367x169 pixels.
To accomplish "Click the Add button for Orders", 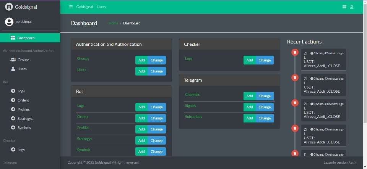I will 141,118.
